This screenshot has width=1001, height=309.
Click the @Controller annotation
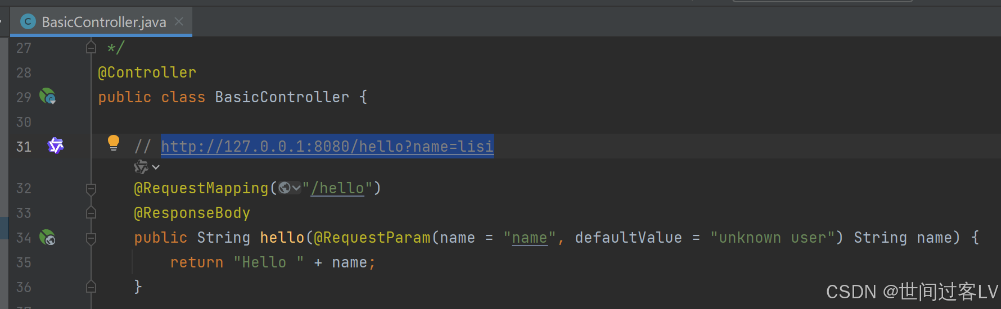[147, 72]
